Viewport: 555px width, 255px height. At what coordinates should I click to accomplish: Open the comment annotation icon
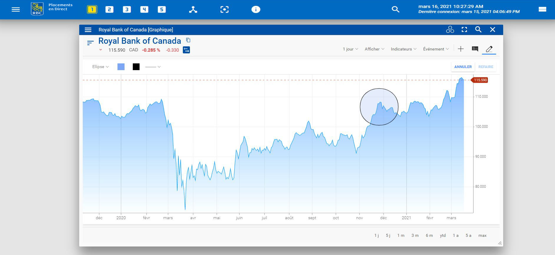(475, 49)
